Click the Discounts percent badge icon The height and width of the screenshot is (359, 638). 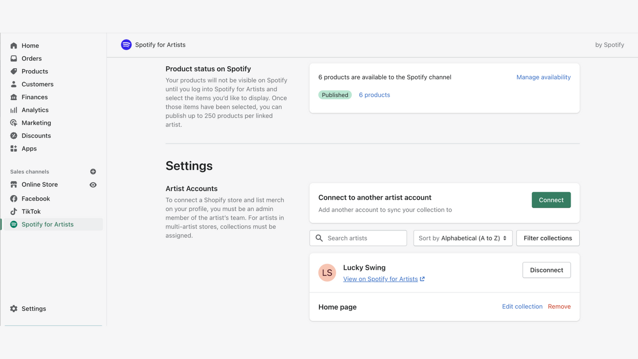tap(14, 136)
